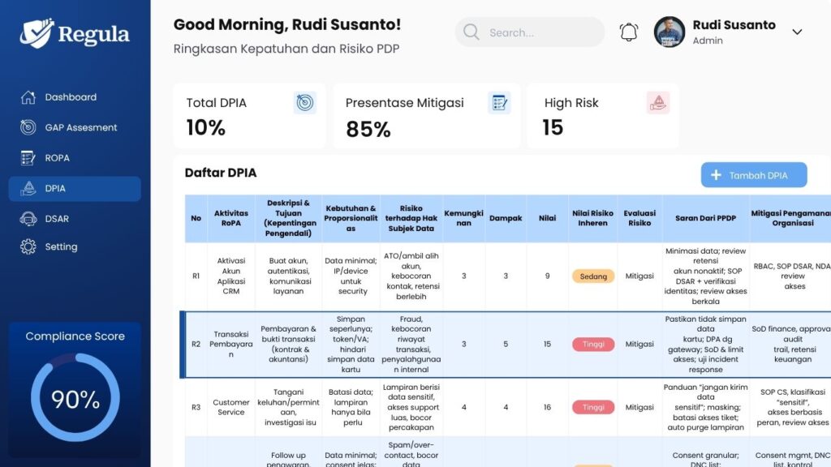Viewport: 831px width, 467px height.
Task: Expand the profile dropdown next to Rudi Susanto
Action: pyautogui.click(x=797, y=32)
